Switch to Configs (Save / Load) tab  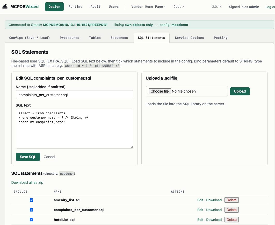pyautogui.click(x=30, y=38)
